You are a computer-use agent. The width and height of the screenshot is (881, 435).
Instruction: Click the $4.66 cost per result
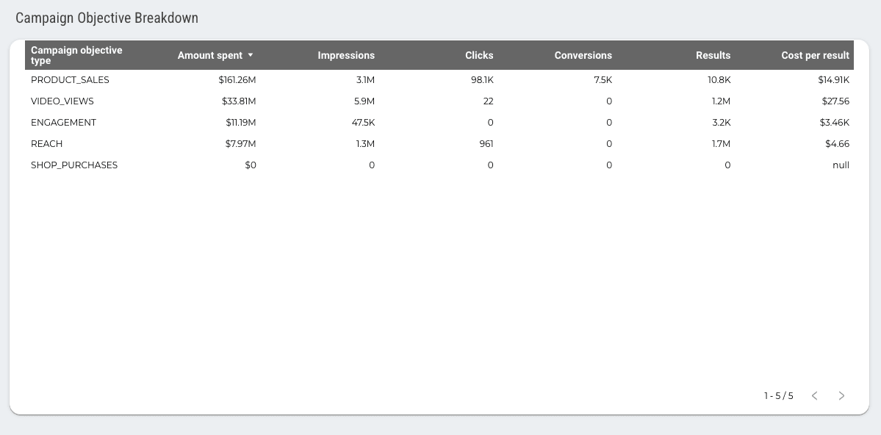click(x=837, y=144)
